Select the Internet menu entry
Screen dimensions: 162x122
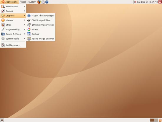point(13,20)
